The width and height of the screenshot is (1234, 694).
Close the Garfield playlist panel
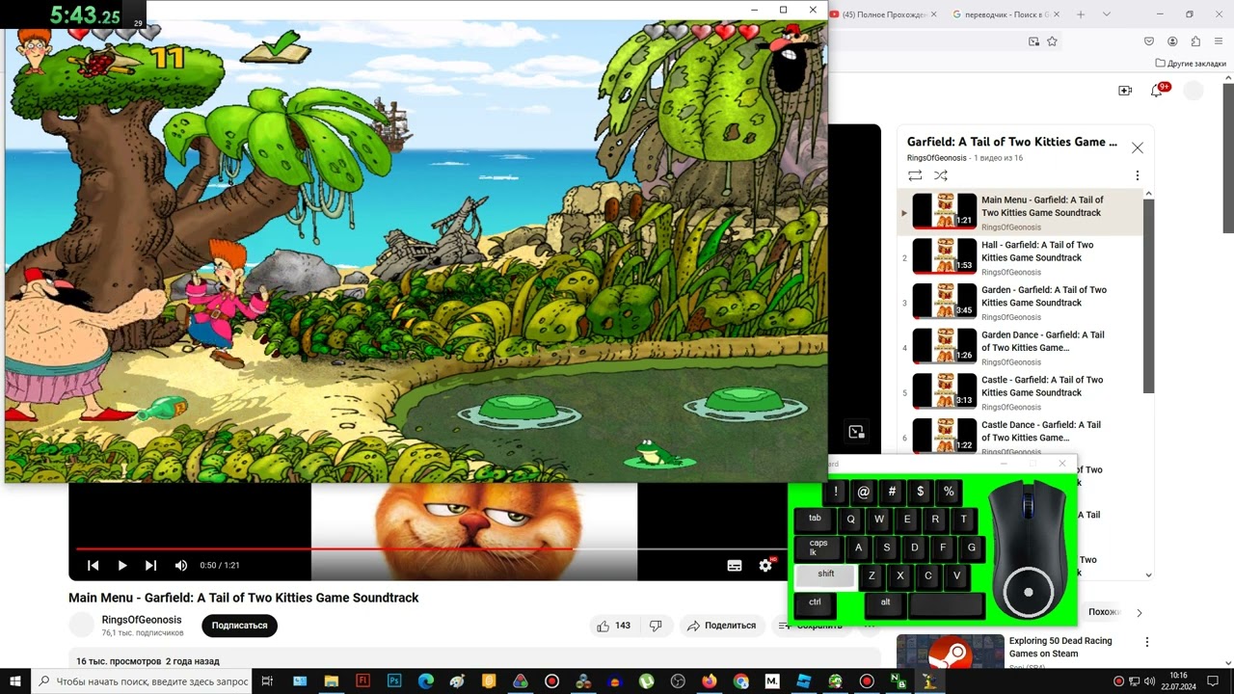point(1138,147)
